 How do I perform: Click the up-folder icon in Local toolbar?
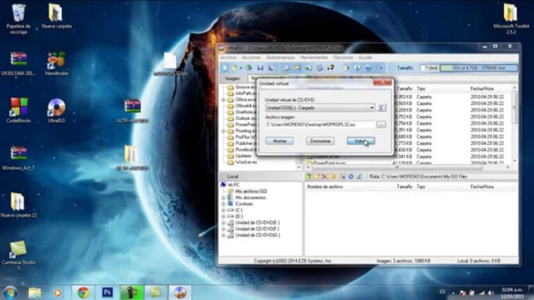click(x=309, y=176)
